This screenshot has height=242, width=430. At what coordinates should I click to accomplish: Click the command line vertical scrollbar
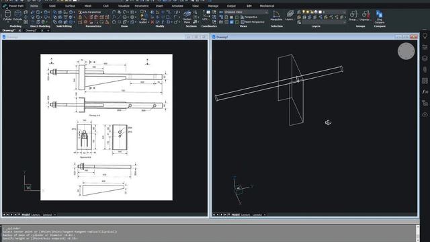418,233
